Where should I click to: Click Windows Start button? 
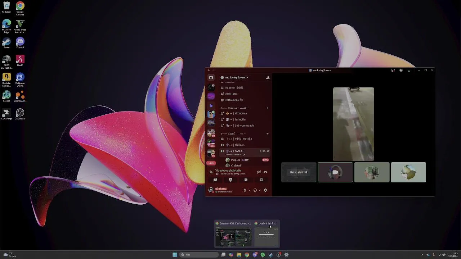pyautogui.click(x=175, y=255)
